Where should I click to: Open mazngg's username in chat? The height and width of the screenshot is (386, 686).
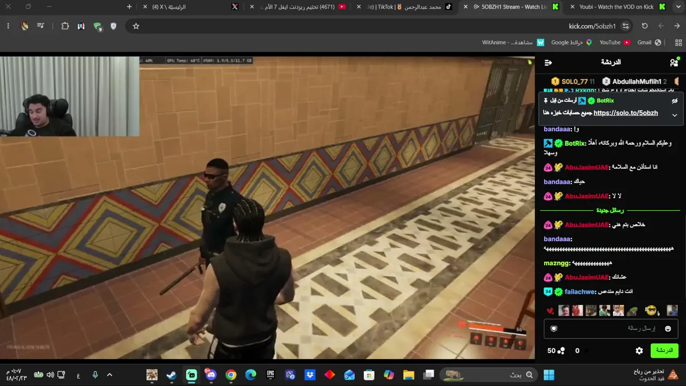tap(557, 263)
